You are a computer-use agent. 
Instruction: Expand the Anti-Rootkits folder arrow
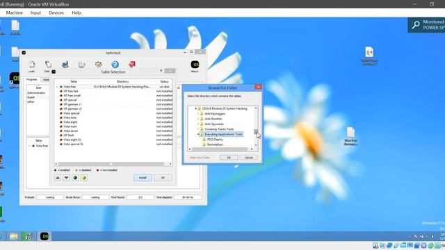[198, 119]
